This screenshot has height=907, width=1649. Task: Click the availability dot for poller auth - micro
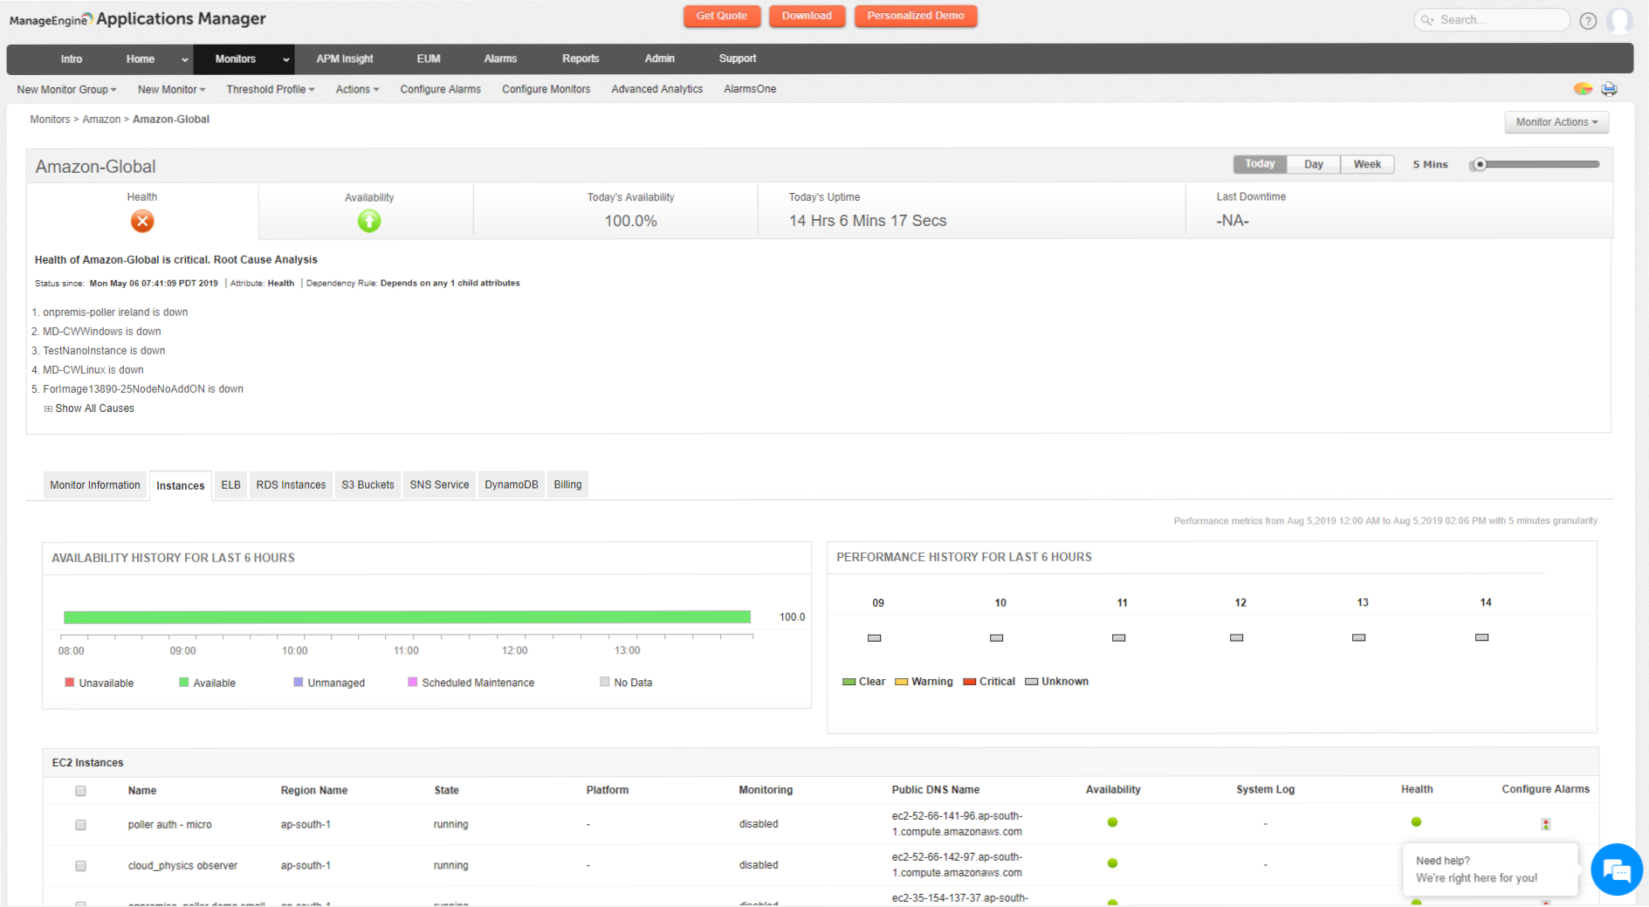tap(1112, 822)
